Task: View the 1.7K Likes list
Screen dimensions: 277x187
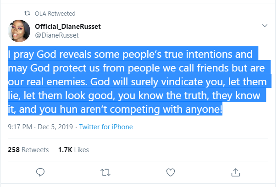Action: (x=73, y=149)
